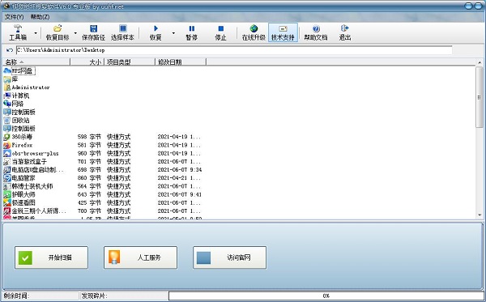Select the 极速看图 shortcut
Screen dimensions: 486x302
pyautogui.click(x=19, y=202)
